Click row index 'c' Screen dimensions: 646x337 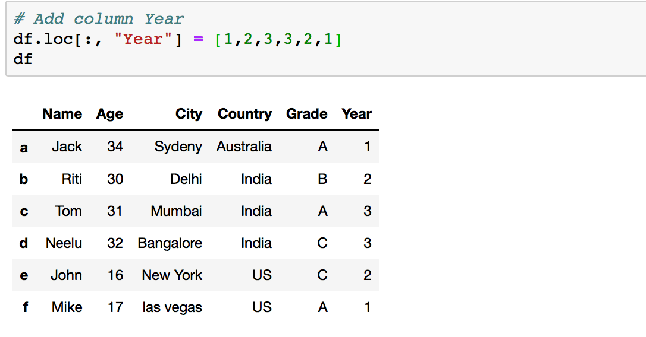pyautogui.click(x=24, y=212)
